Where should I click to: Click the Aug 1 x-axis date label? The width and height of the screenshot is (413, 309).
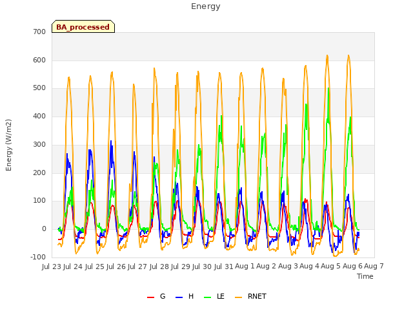(x=245, y=266)
